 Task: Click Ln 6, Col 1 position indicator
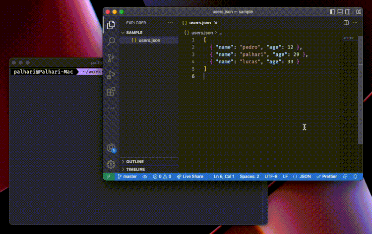224,177
